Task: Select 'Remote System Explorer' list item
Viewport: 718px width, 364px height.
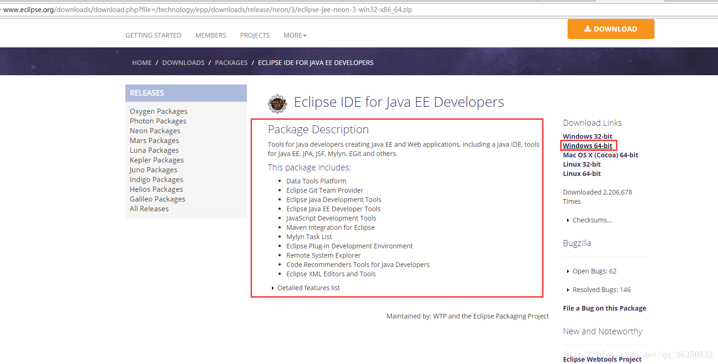Action: pos(323,255)
